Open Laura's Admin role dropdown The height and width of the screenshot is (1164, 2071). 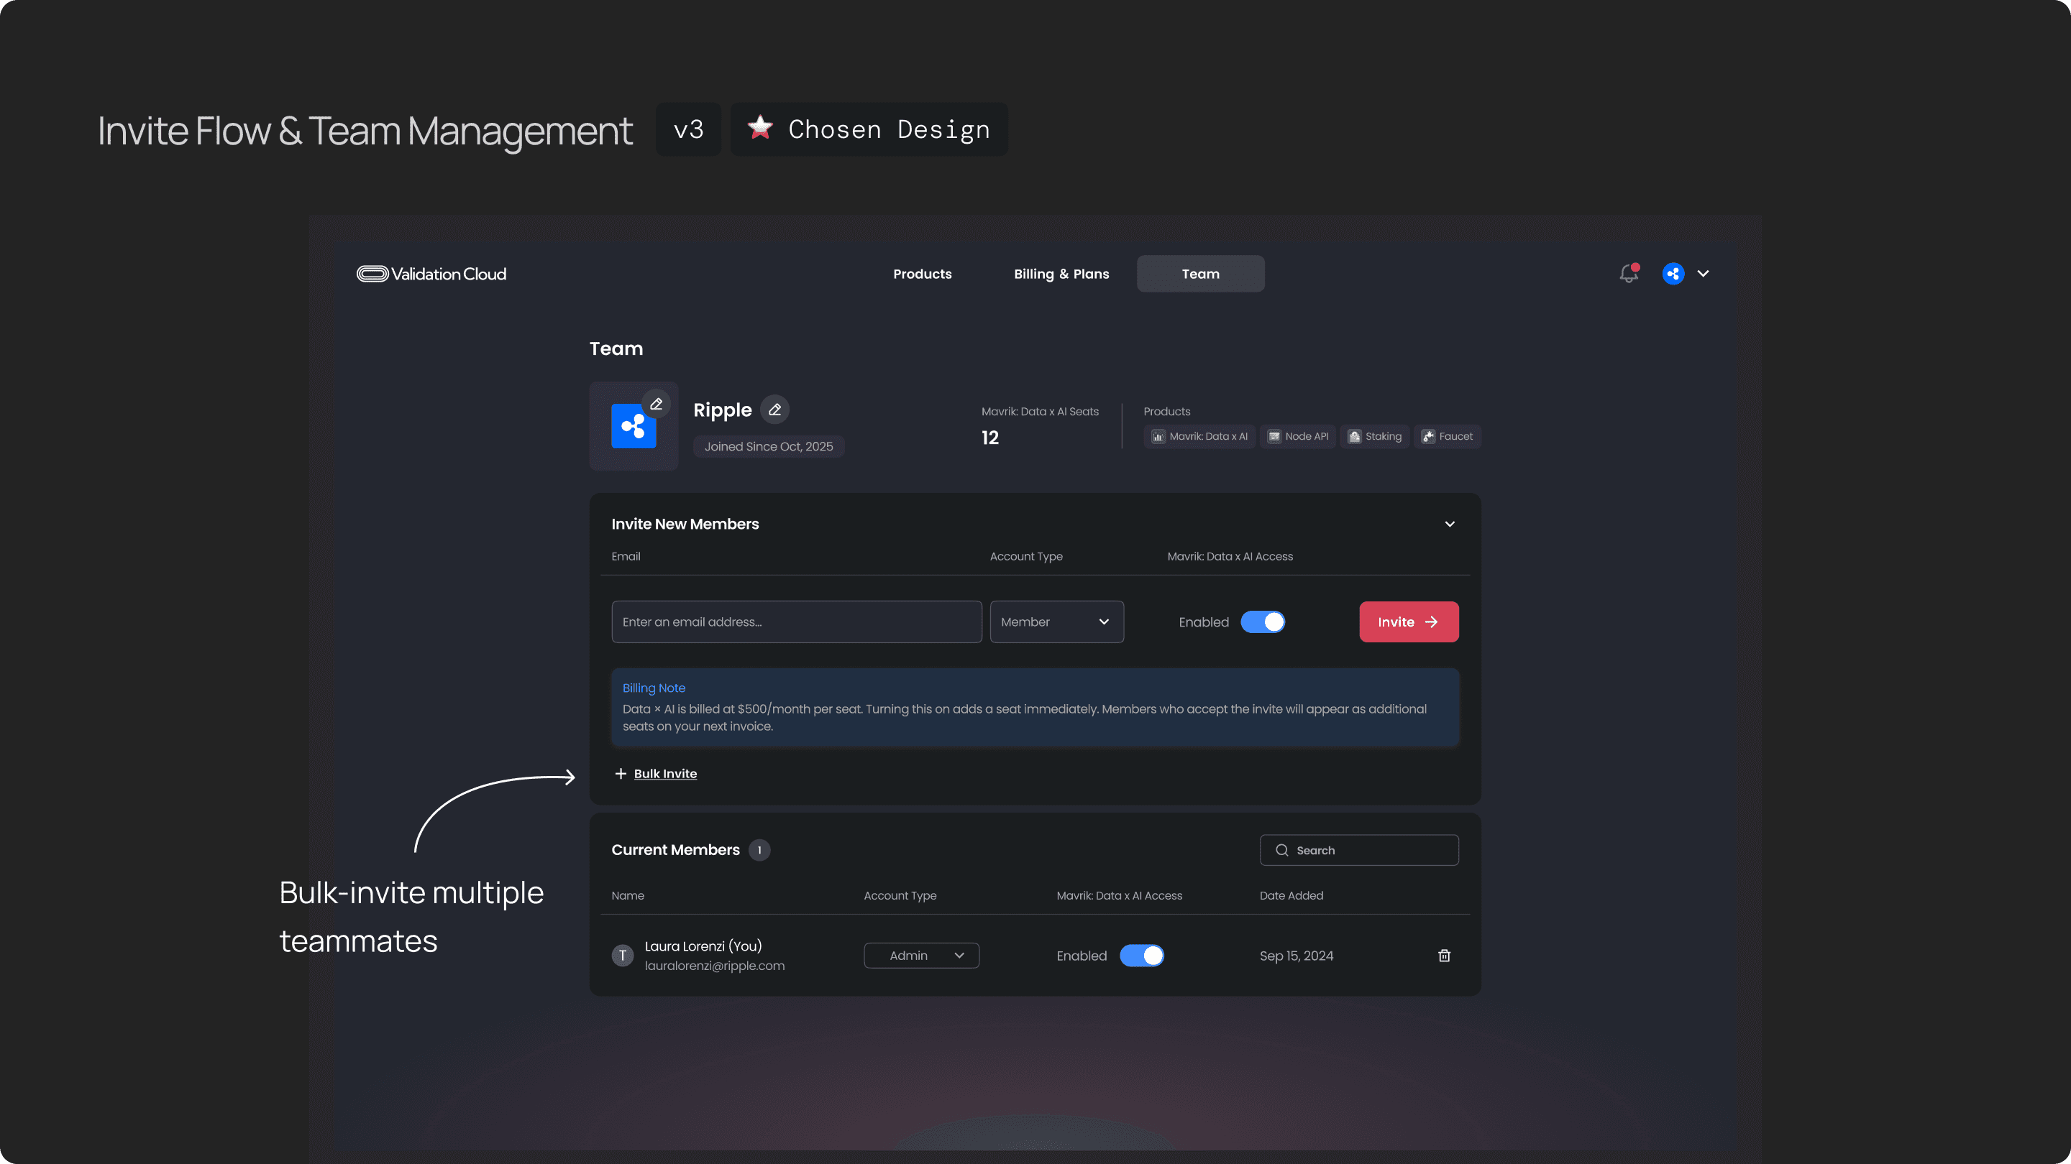click(921, 955)
